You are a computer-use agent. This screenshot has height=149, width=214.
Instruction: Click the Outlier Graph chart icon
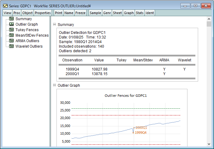tap(11, 24)
